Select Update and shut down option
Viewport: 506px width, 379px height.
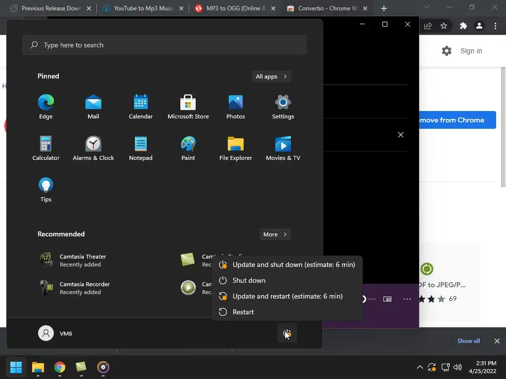(x=287, y=265)
